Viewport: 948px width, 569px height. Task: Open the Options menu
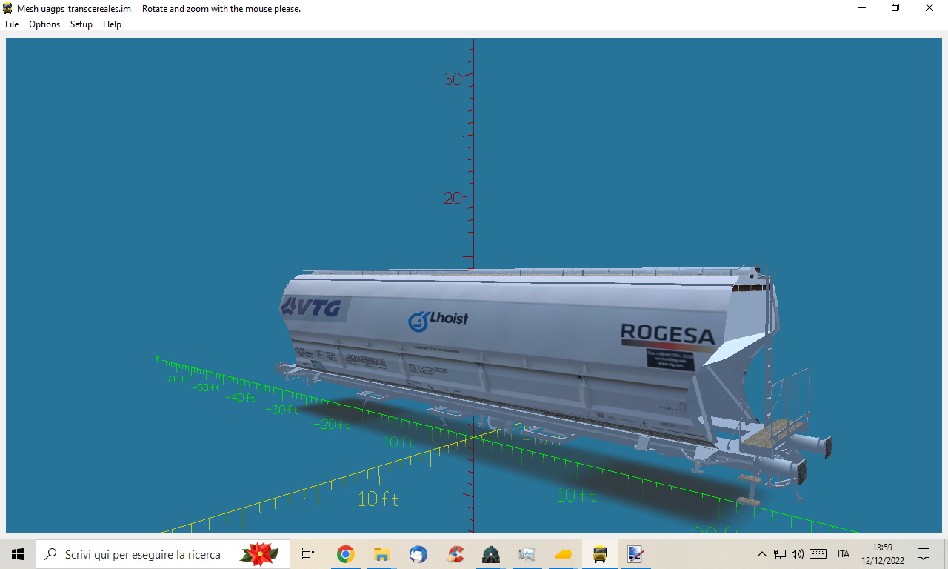click(x=44, y=24)
